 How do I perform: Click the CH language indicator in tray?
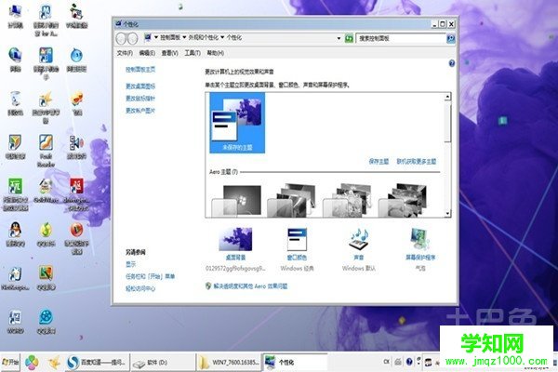(x=387, y=362)
